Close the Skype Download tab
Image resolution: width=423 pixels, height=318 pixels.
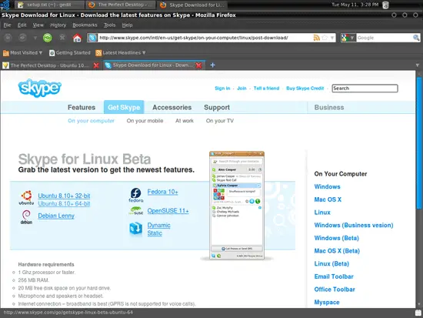coord(199,65)
